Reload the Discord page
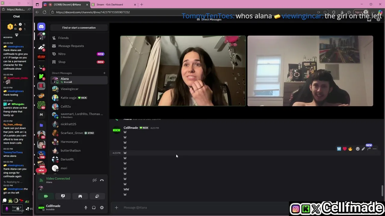The width and height of the screenshot is (385, 216). click(x=45, y=12)
